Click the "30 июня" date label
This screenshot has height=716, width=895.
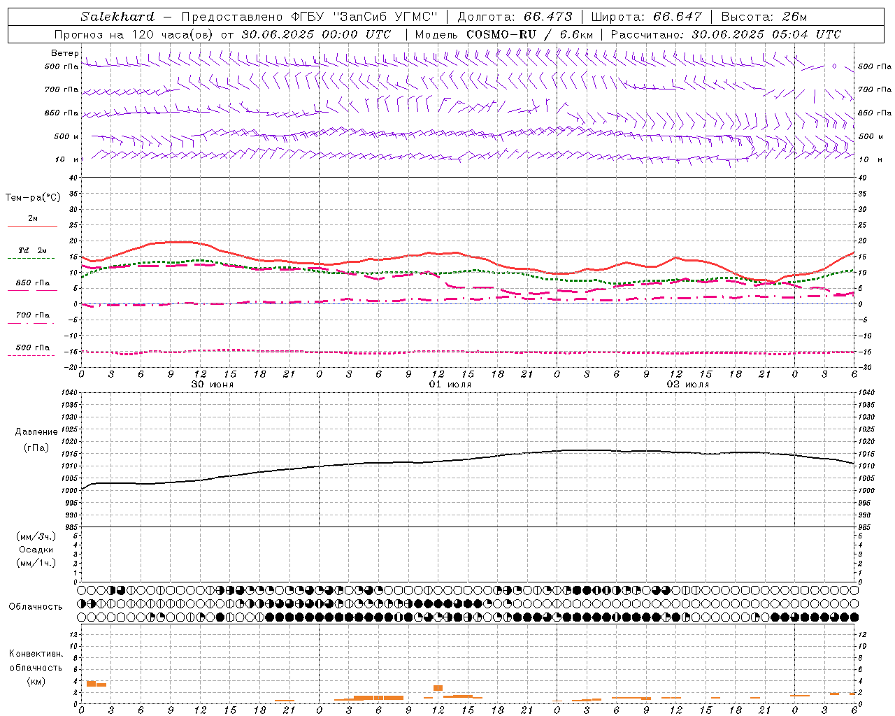coord(213,385)
